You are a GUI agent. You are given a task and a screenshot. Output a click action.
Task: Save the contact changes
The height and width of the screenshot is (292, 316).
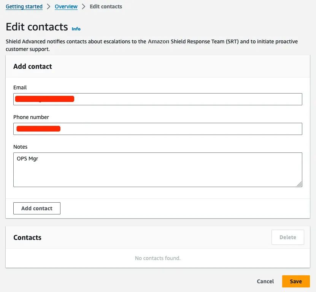(x=296, y=281)
